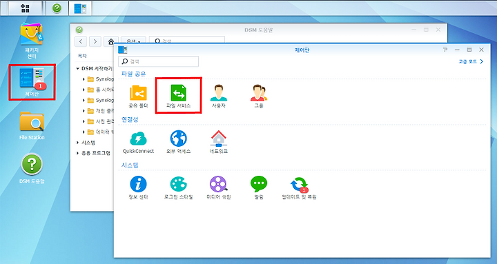
Task: Open 제어판 desktop icon
Action: click(x=32, y=81)
